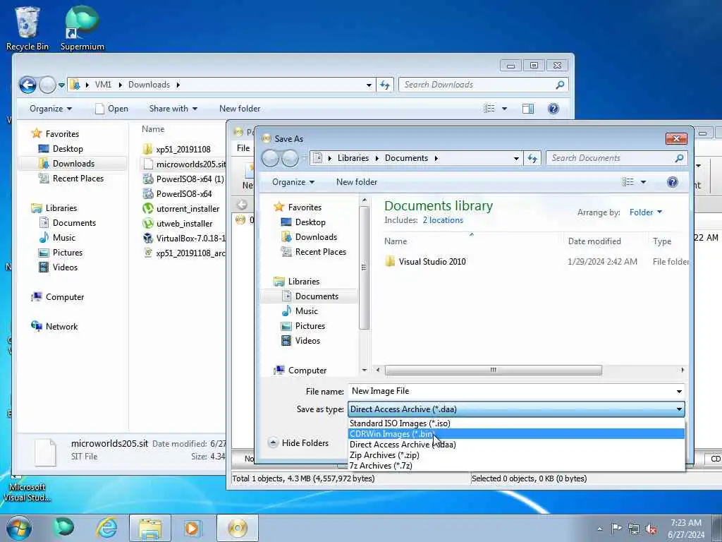Select Downloads in Save As Favorites

coord(316,237)
